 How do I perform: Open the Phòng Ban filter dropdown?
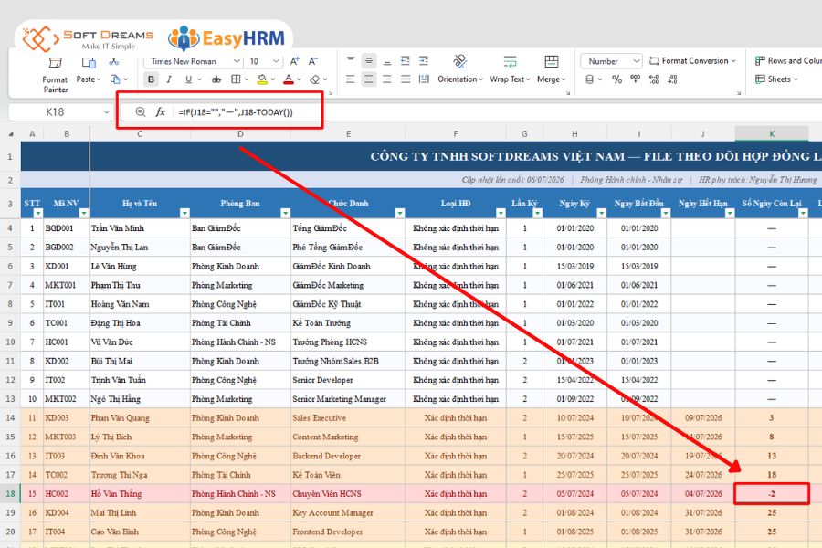[x=285, y=213]
